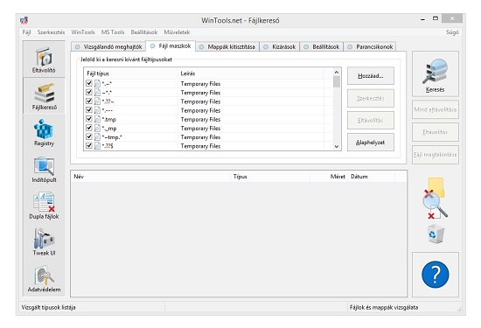Click Eltávolítás button under Mind eltávolítása

[x=436, y=132]
